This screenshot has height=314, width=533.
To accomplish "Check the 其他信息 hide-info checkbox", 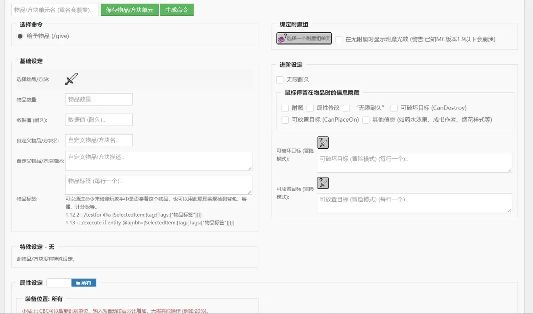I will pos(366,120).
